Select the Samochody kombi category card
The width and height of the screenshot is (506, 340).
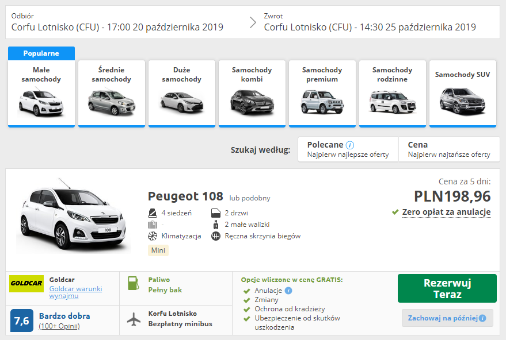252,94
